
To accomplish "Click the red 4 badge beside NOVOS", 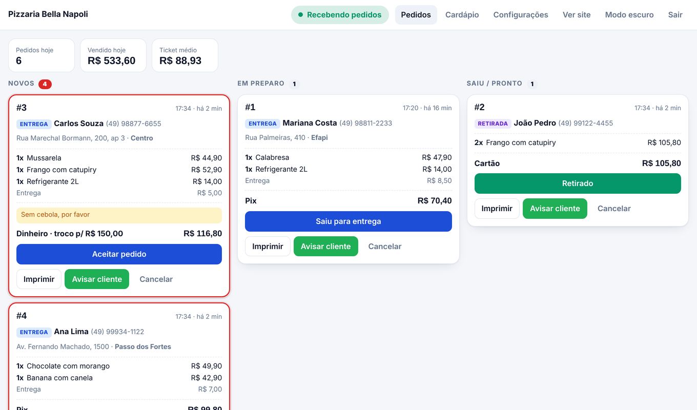I will [x=45, y=84].
